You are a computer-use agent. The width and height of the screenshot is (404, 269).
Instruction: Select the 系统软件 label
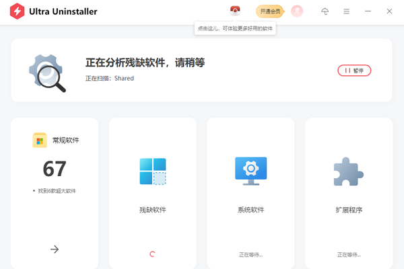click(251, 210)
